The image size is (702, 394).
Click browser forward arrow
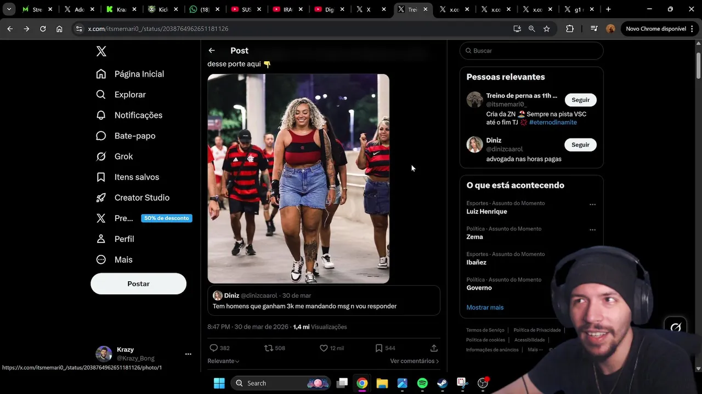click(x=26, y=28)
